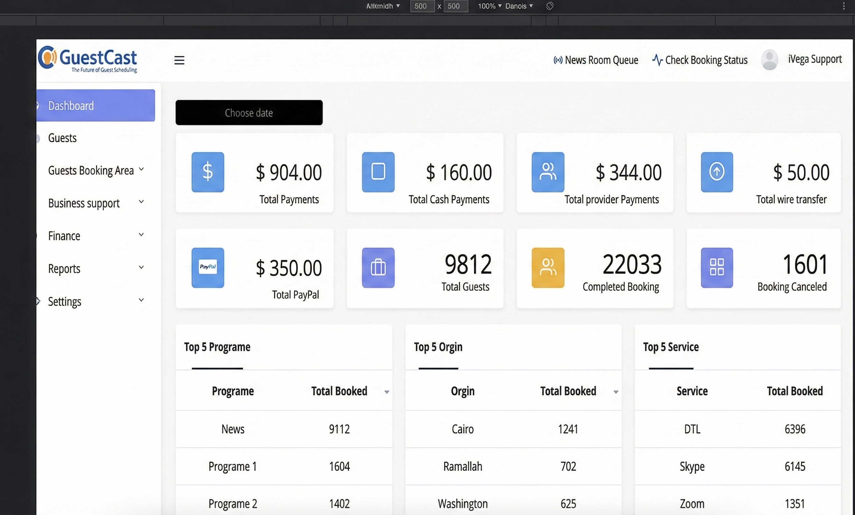Viewport: 855px width, 515px height.
Task: Click the yellow Completed Booking users icon
Action: tap(548, 267)
